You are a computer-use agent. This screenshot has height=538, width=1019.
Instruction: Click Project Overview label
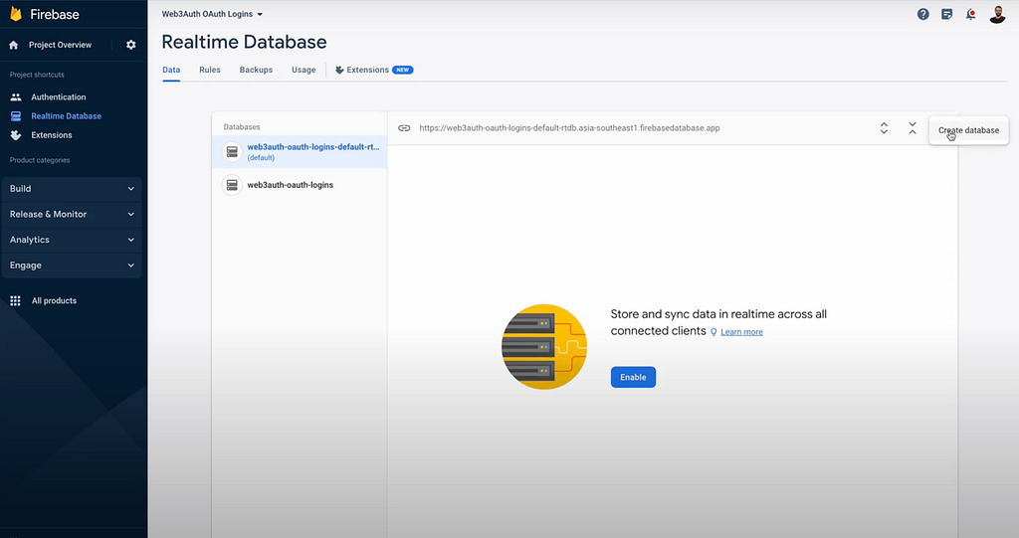coord(60,45)
